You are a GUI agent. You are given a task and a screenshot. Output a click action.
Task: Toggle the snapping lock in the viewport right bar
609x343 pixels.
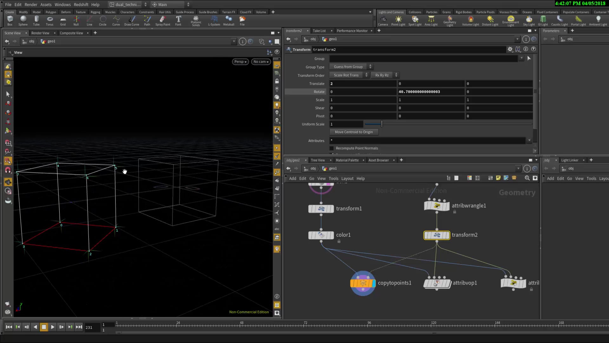277,81
